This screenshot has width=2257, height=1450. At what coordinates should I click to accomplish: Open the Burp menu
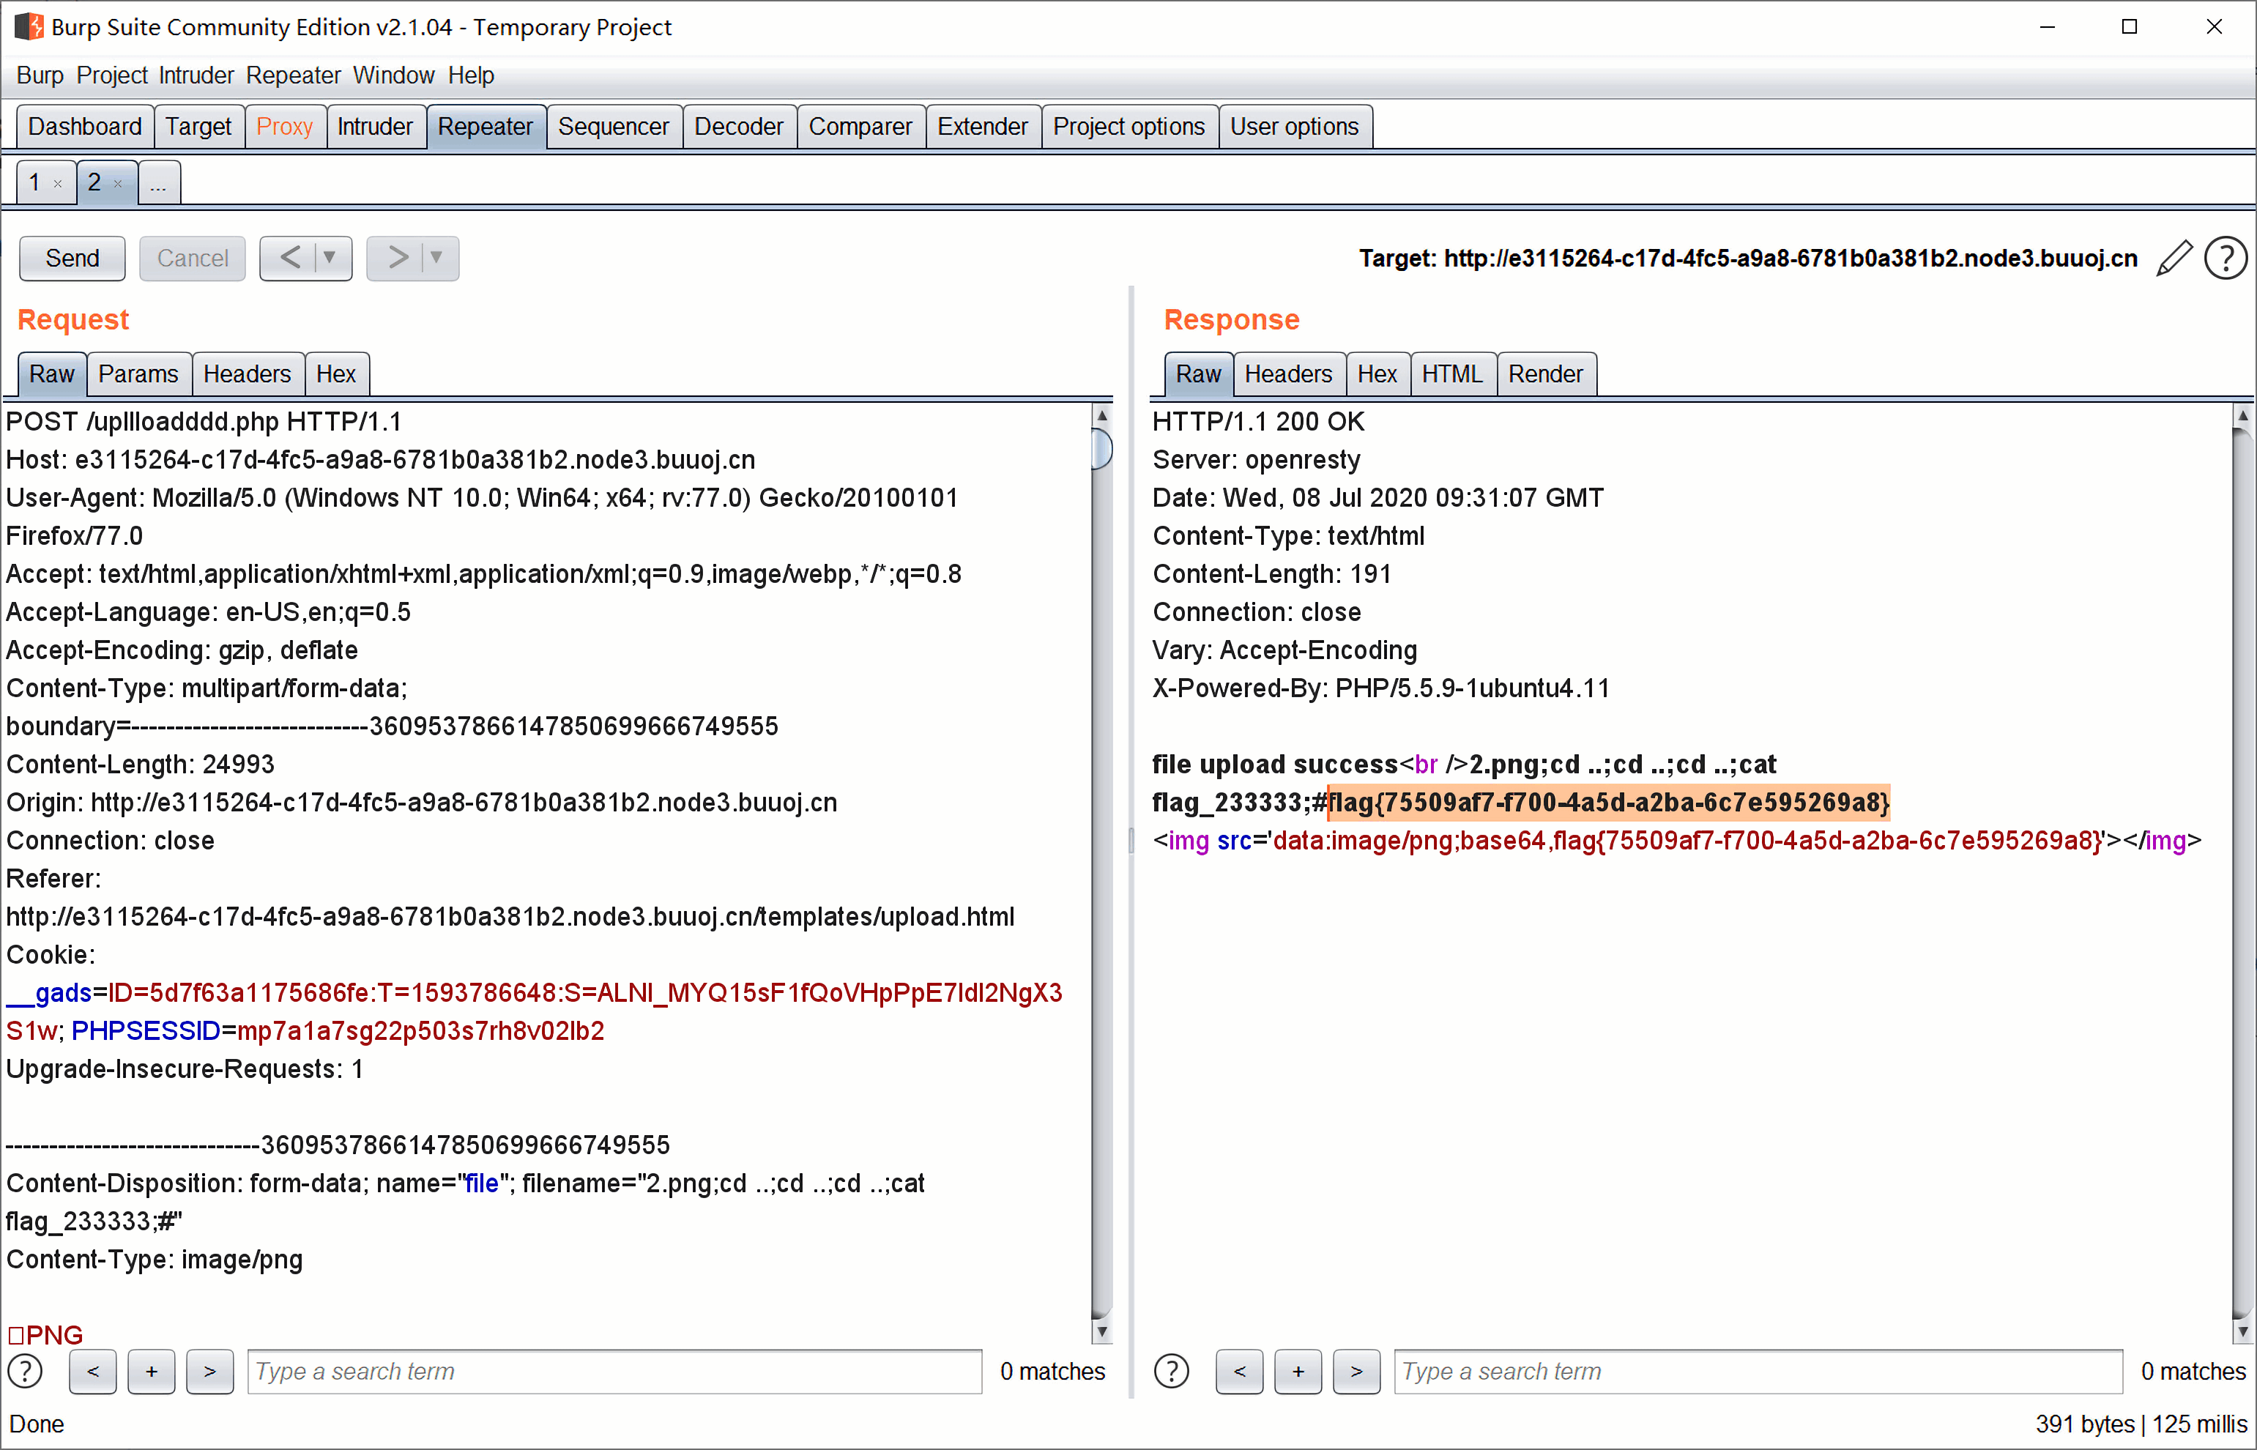(x=40, y=75)
